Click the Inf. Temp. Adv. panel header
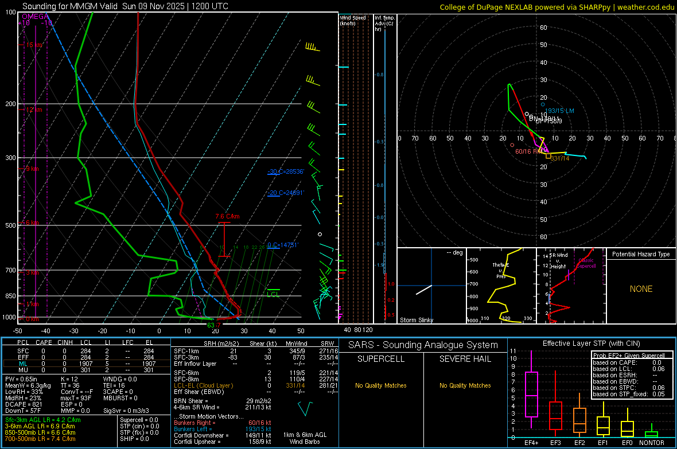This screenshot has width=677, height=449. pyautogui.click(x=384, y=24)
